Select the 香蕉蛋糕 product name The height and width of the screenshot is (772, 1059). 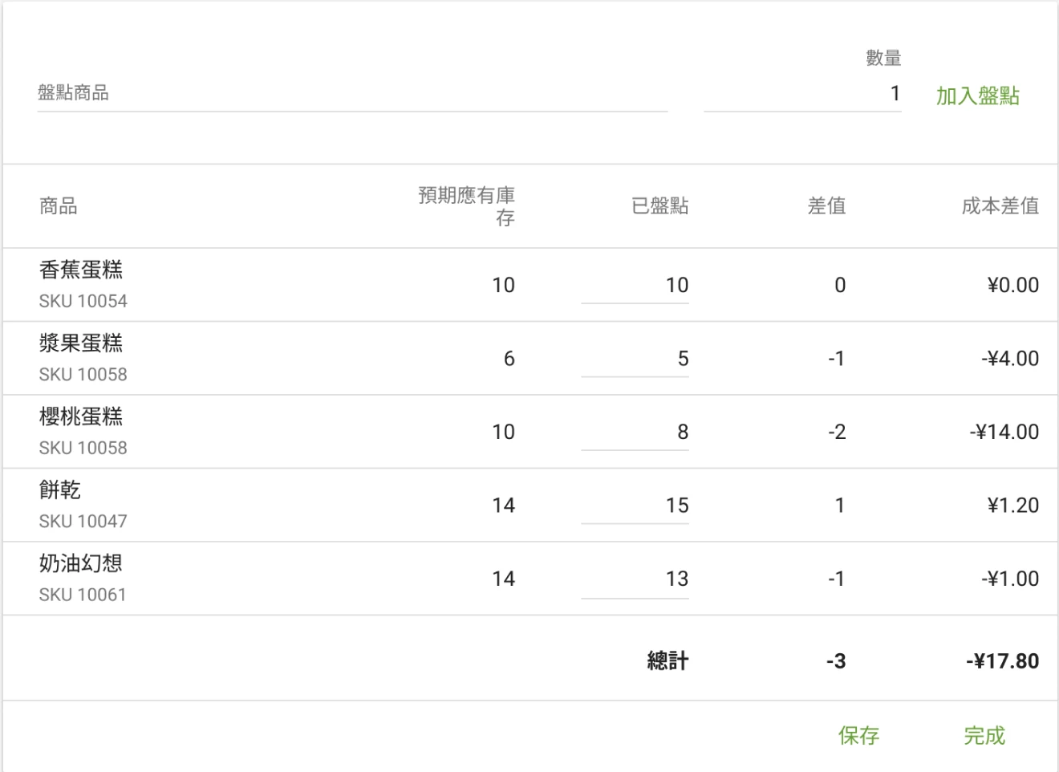81,270
